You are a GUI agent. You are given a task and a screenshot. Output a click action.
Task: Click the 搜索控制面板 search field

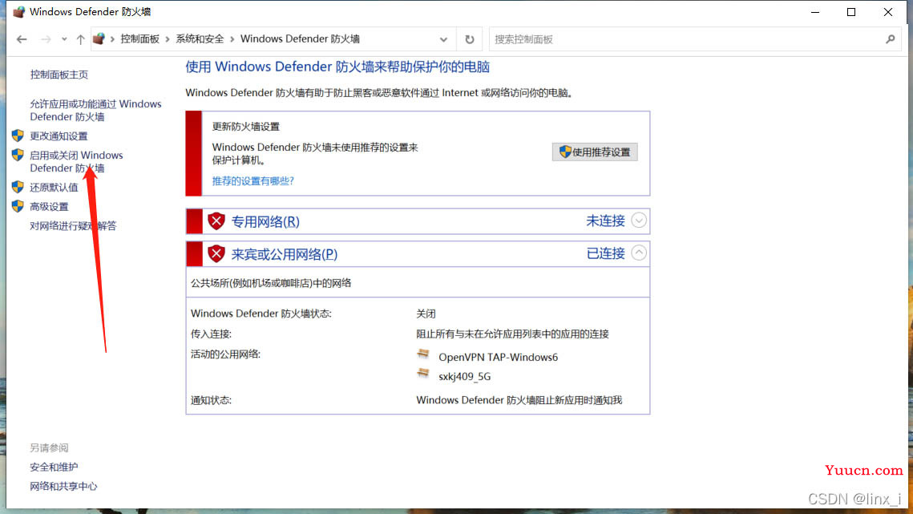click(681, 39)
